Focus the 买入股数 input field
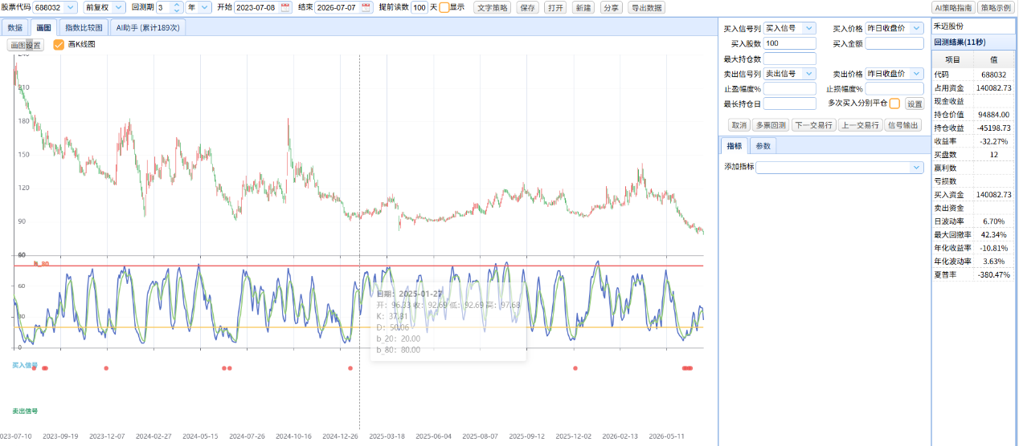This screenshot has width=1019, height=446. point(789,43)
